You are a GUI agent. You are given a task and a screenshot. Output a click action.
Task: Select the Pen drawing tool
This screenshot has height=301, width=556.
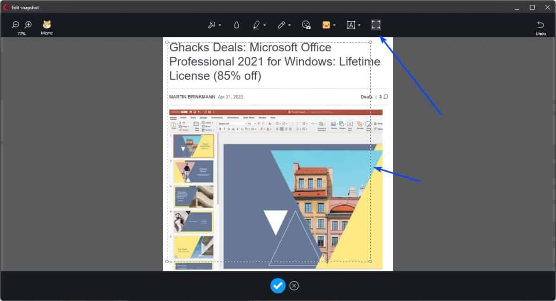coord(281,25)
